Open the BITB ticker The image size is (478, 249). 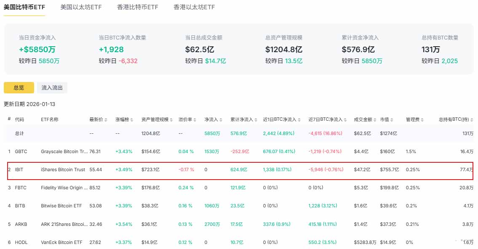tap(20, 206)
